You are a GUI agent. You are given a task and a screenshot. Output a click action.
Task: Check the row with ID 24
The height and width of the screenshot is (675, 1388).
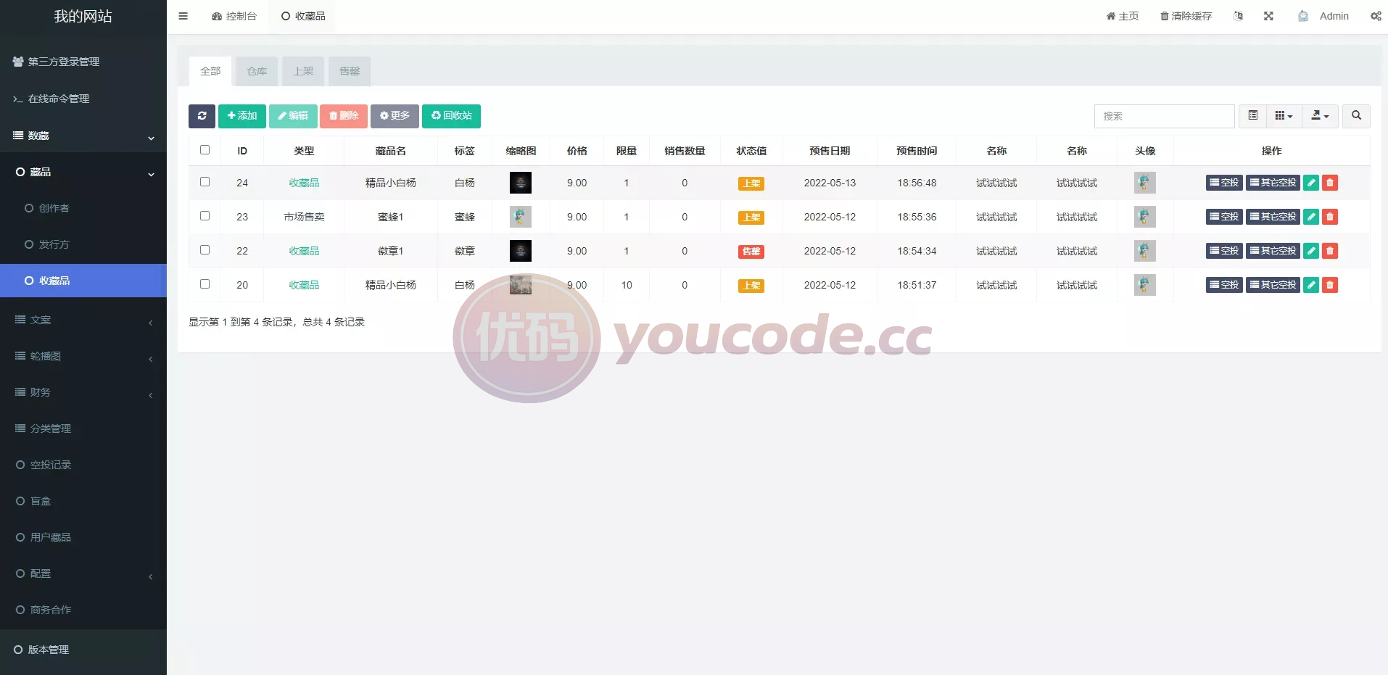tap(205, 182)
